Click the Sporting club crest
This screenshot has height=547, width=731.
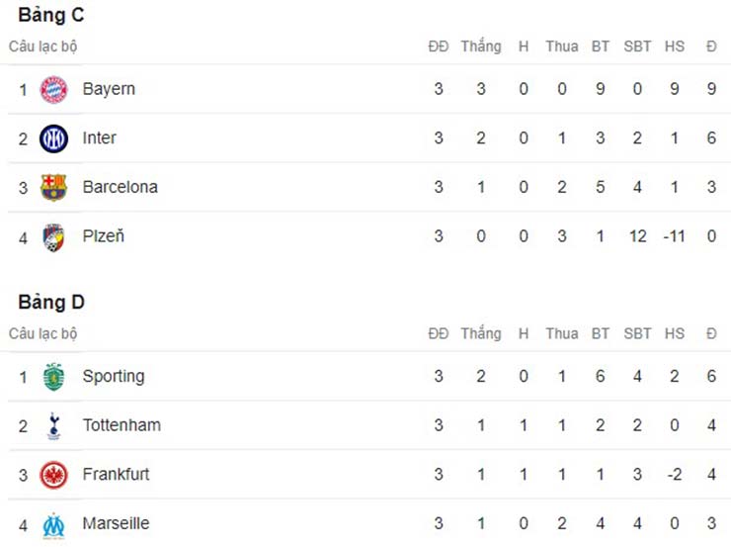click(x=53, y=377)
